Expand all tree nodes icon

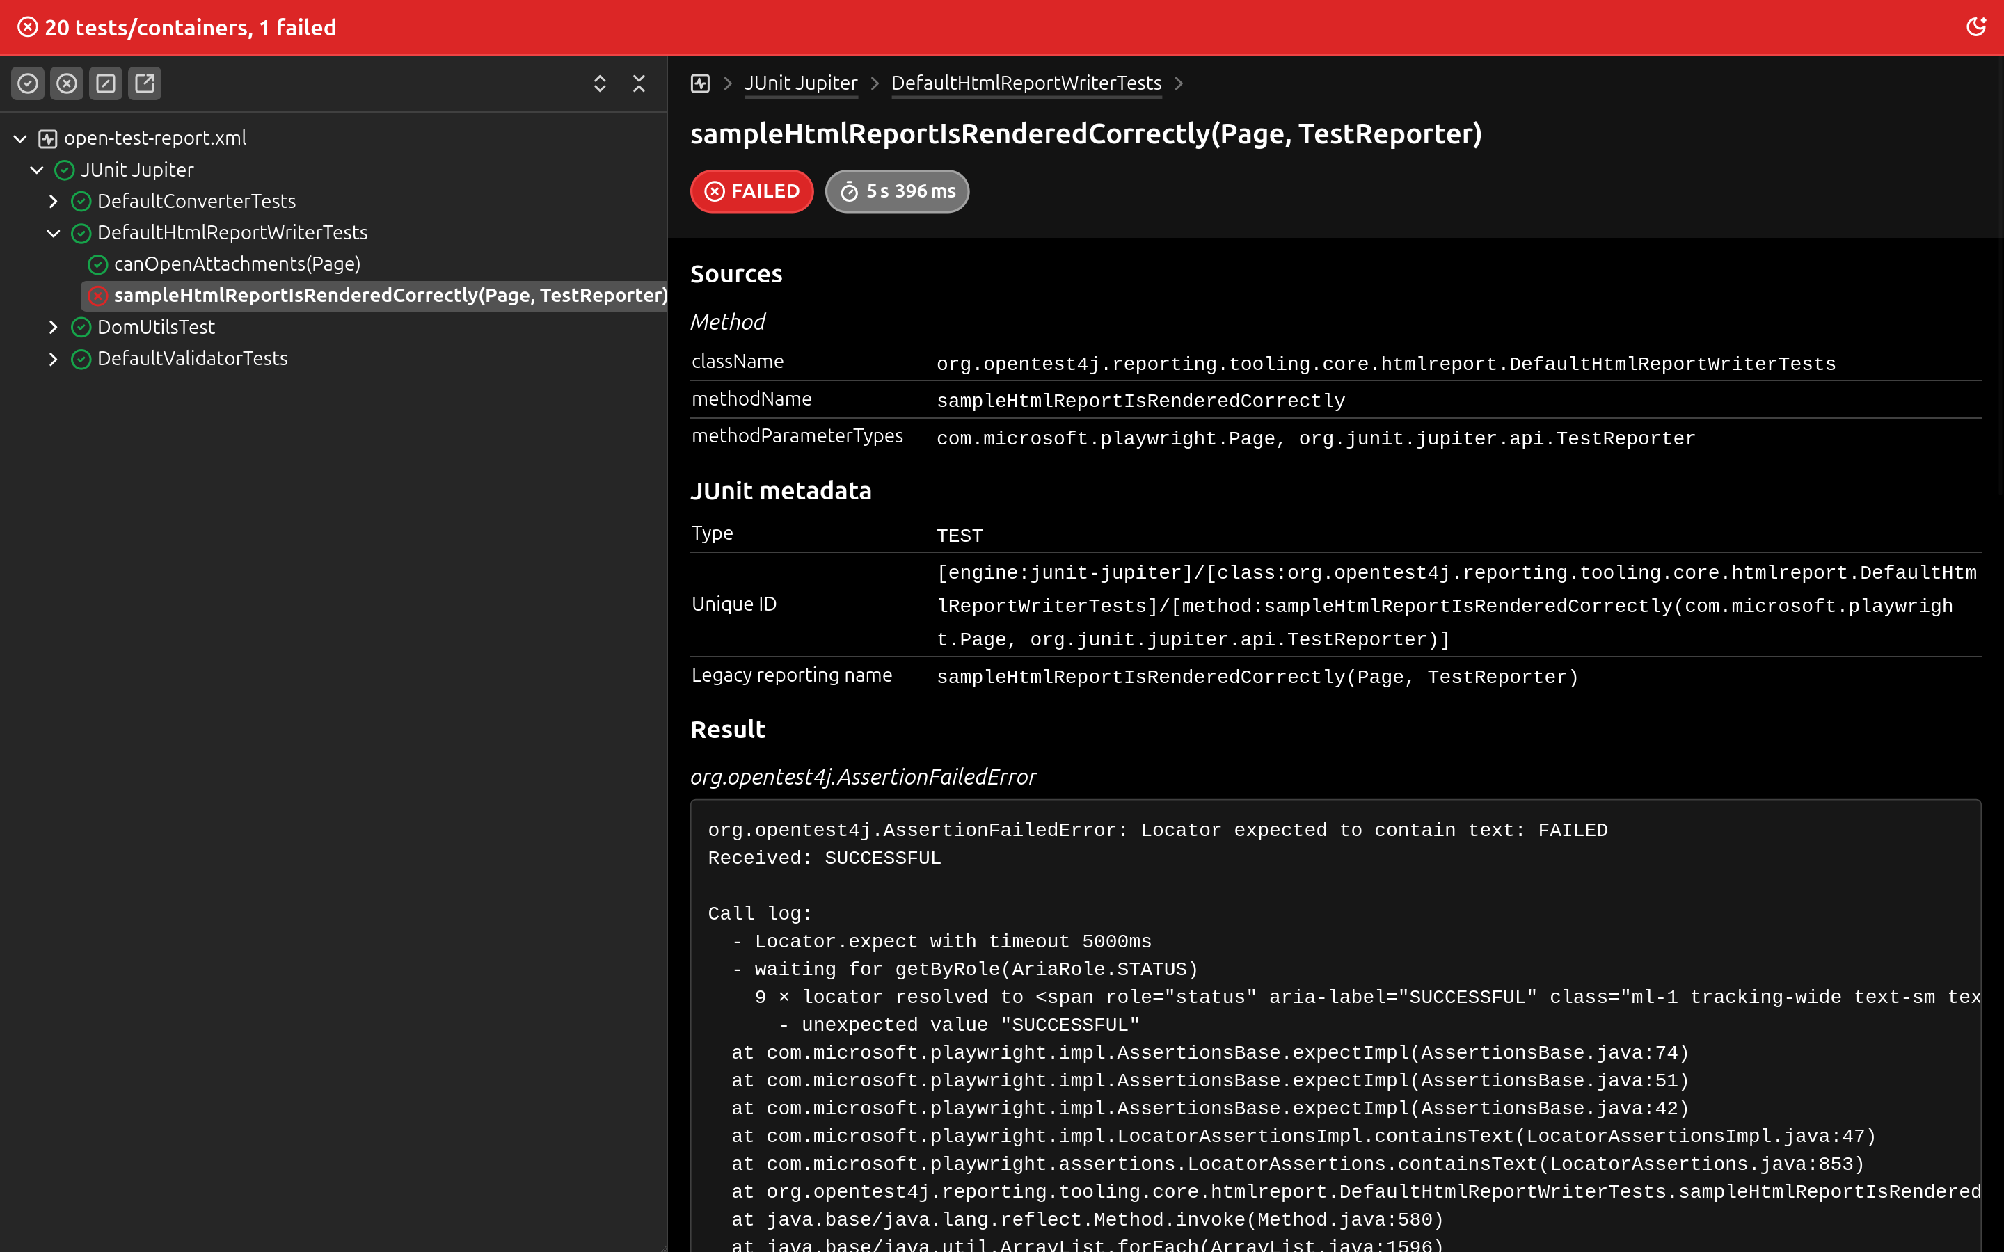point(600,83)
